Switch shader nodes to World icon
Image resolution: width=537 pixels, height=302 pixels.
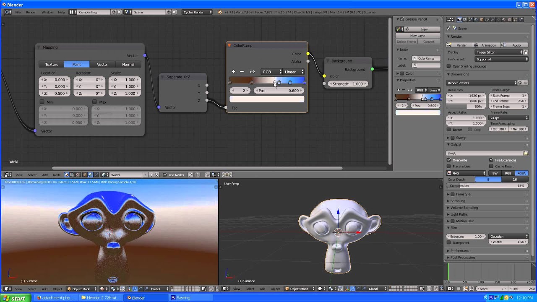pos(90,174)
